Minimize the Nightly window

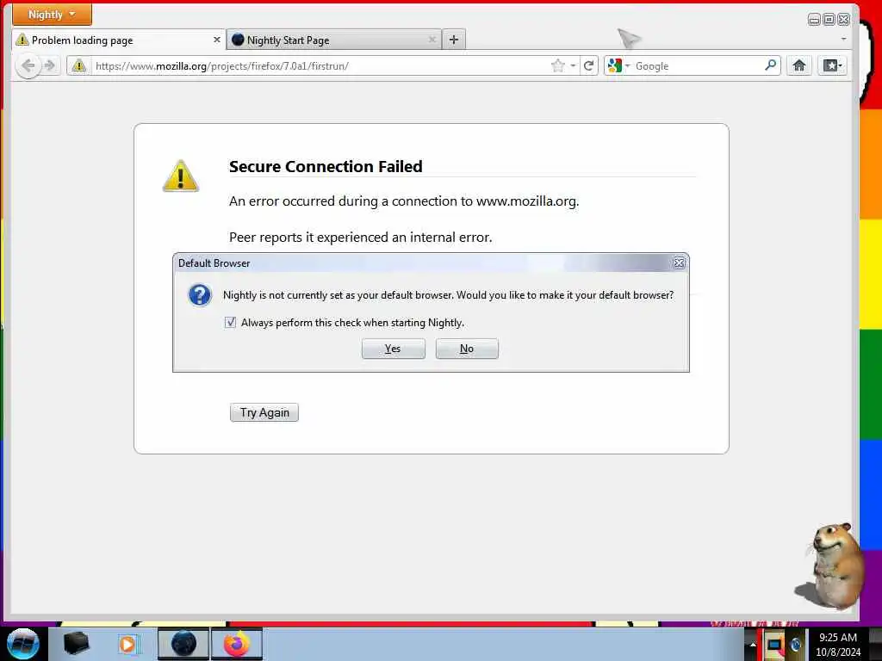click(814, 20)
